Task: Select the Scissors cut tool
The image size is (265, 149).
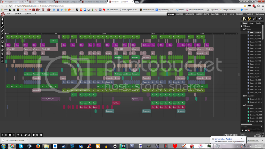Action: [x=2, y=42]
